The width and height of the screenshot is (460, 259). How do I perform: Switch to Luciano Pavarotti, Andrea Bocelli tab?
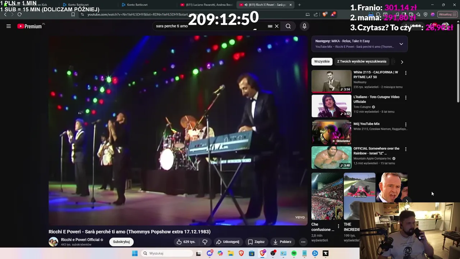pyautogui.click(x=206, y=5)
